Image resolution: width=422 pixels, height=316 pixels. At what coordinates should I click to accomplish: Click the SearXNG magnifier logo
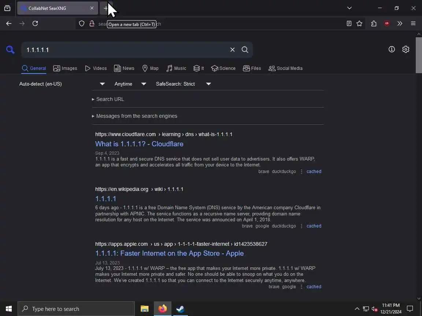tap(10, 50)
